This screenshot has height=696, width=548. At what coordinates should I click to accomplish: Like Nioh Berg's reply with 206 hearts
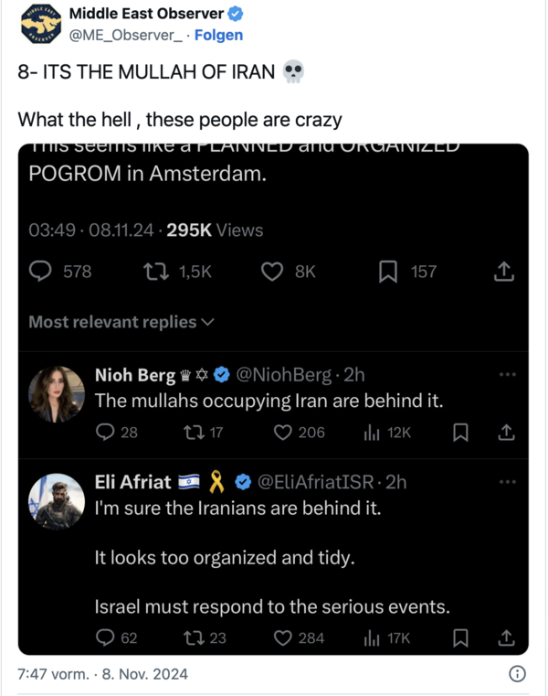click(282, 433)
